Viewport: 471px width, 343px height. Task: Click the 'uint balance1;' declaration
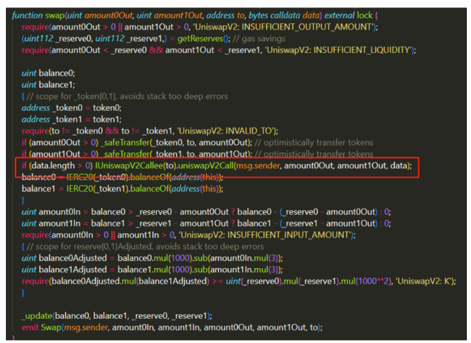coord(48,85)
